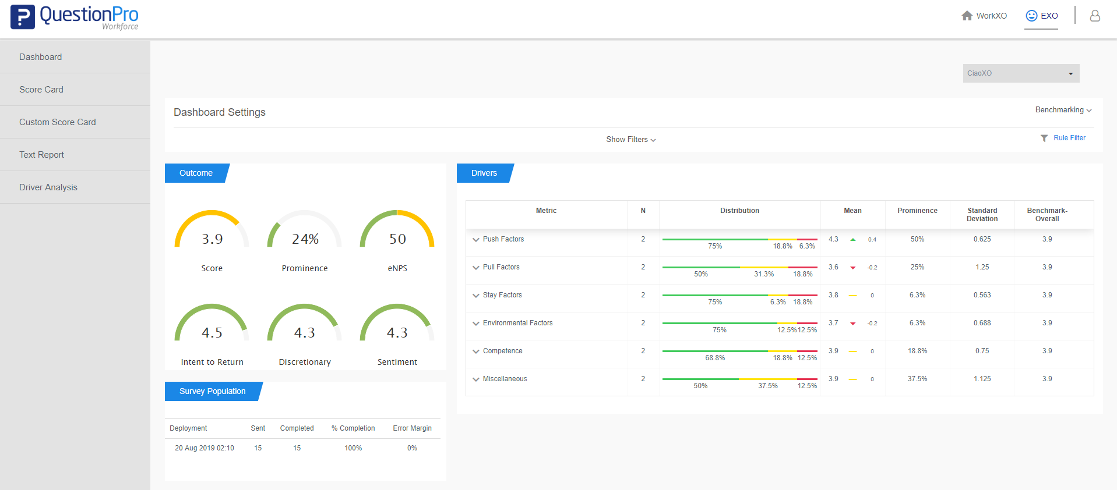The width and height of the screenshot is (1117, 490).
Task: Expand the Benchmarking dropdown
Action: (1063, 110)
